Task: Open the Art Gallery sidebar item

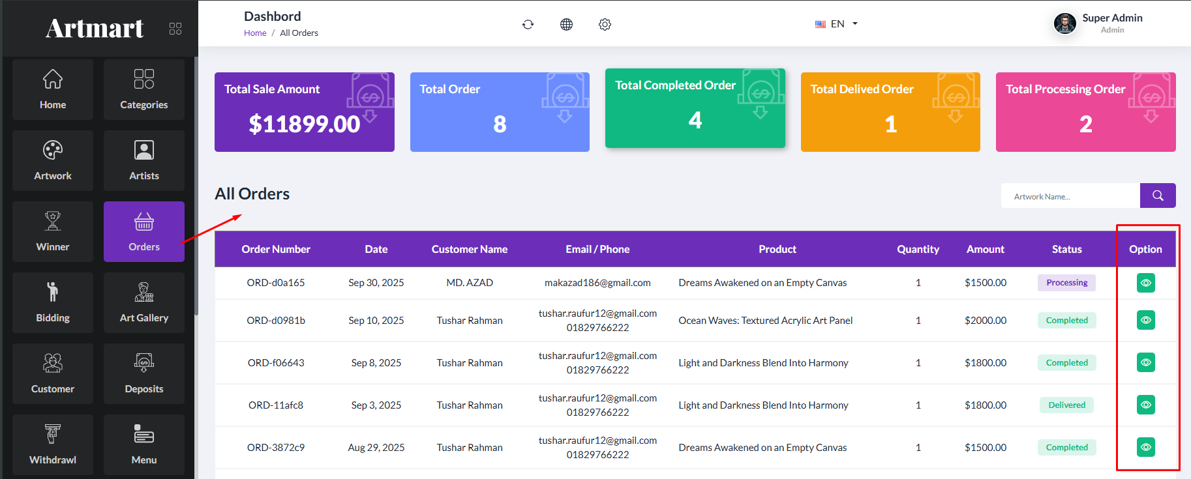Action: [143, 302]
